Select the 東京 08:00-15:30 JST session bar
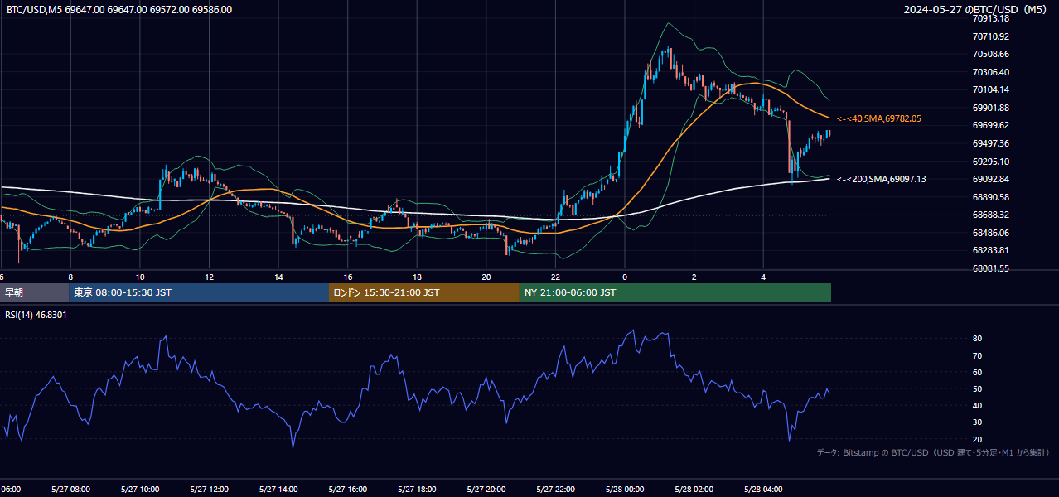 point(199,292)
